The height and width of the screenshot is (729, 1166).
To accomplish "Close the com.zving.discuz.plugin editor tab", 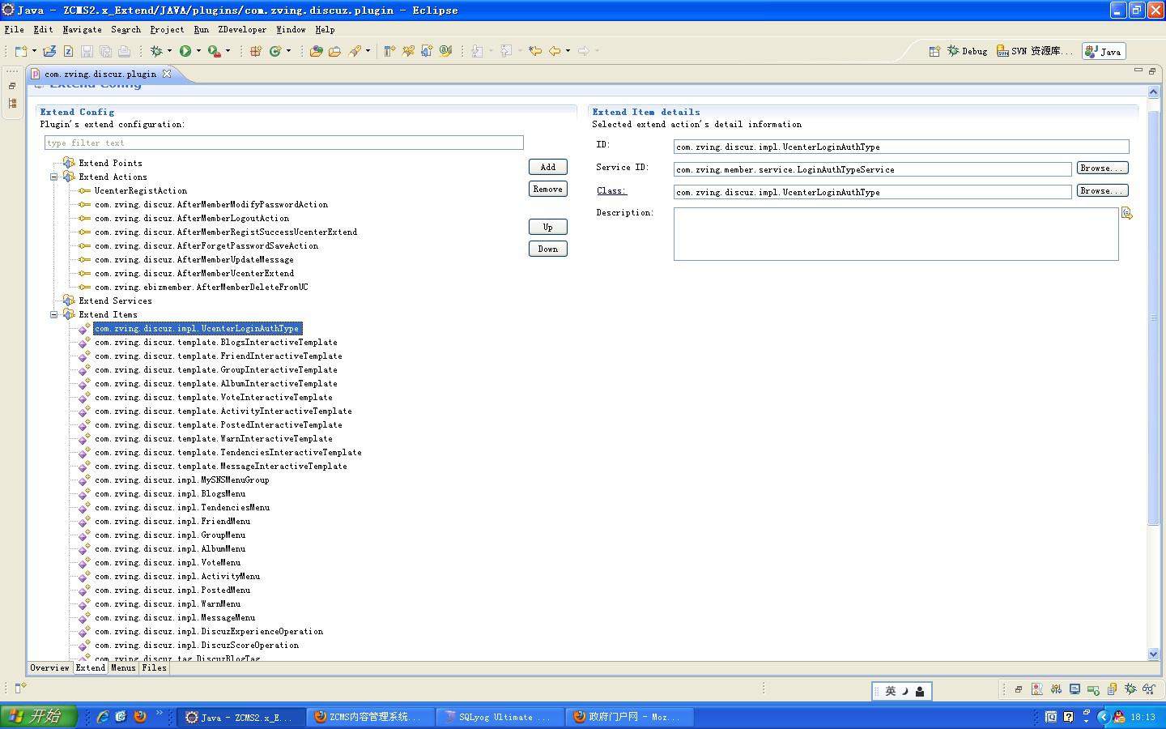I will click(167, 74).
